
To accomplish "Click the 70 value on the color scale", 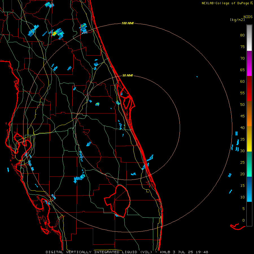I will click(242, 58).
